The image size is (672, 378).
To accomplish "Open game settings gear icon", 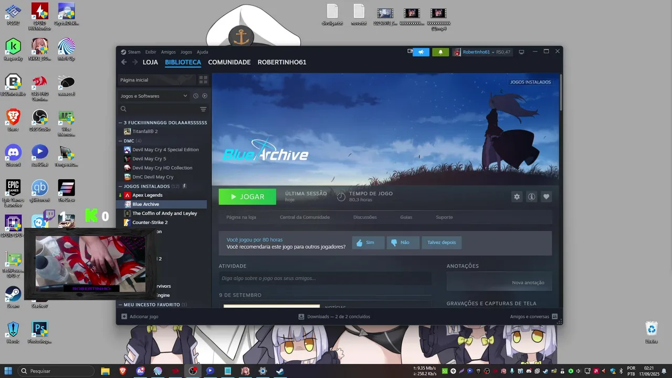I will coord(517,196).
